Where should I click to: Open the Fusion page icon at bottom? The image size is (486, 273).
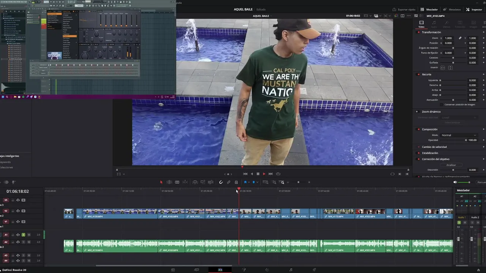(x=244, y=270)
